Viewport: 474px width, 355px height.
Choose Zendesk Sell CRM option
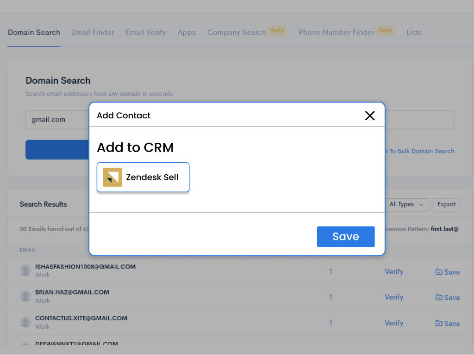pyautogui.click(x=143, y=177)
